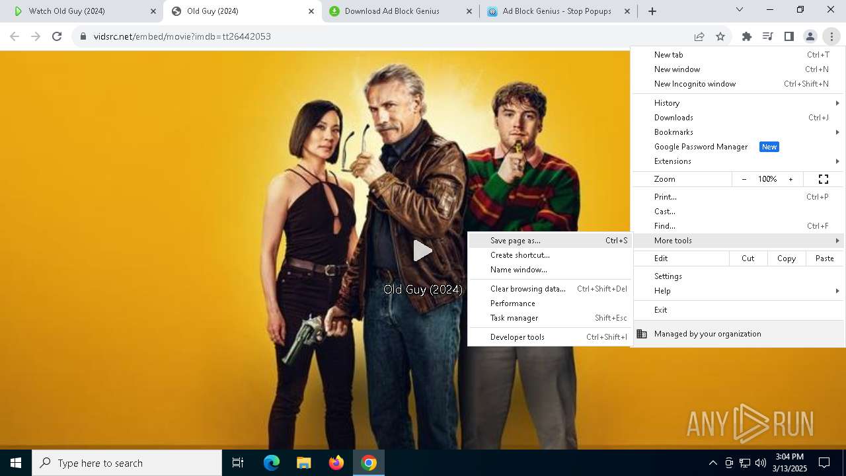Open Task View on taskbar

(x=238, y=463)
